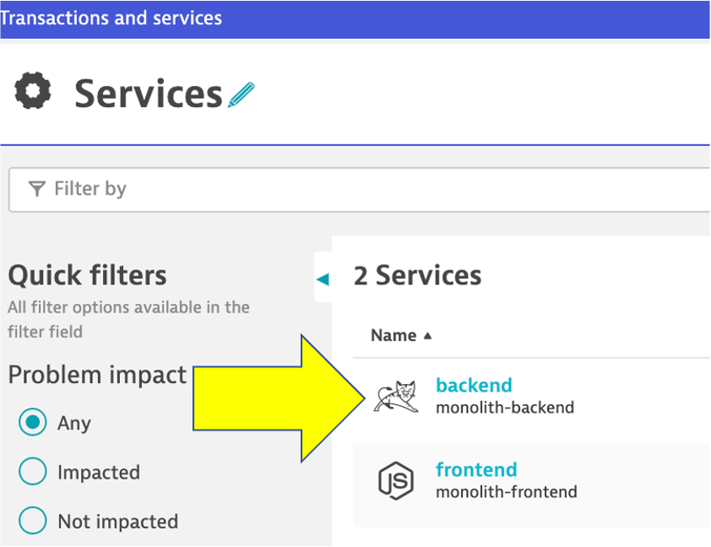Click into the Filter by field
This screenshot has height=547, width=711.
[x=365, y=189]
